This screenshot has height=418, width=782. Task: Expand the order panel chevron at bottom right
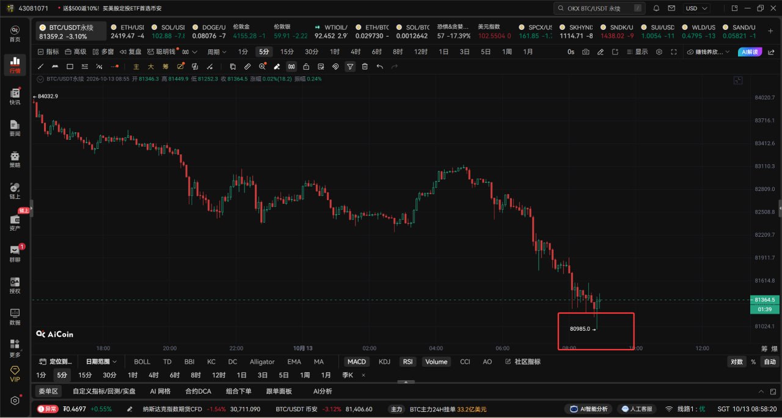tap(761, 391)
